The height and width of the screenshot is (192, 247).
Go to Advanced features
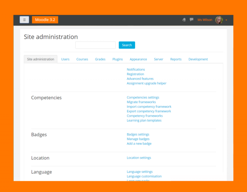tap(140, 79)
